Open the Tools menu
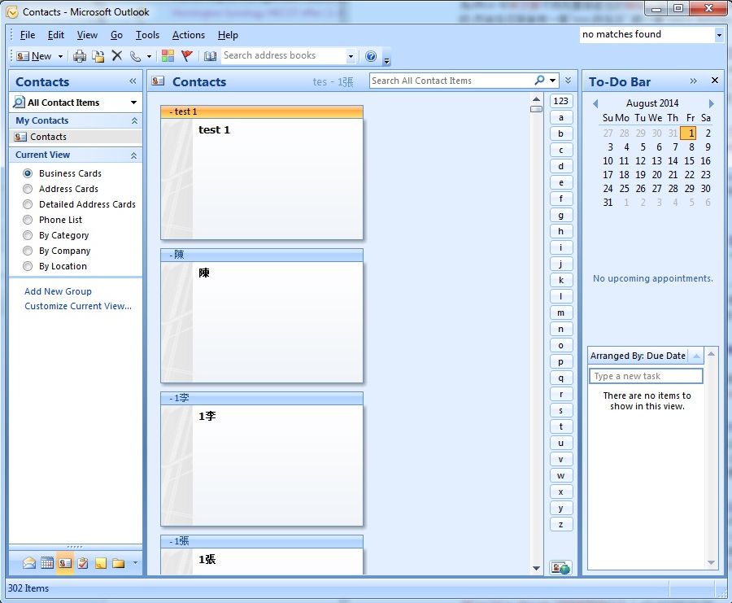 pyautogui.click(x=147, y=35)
